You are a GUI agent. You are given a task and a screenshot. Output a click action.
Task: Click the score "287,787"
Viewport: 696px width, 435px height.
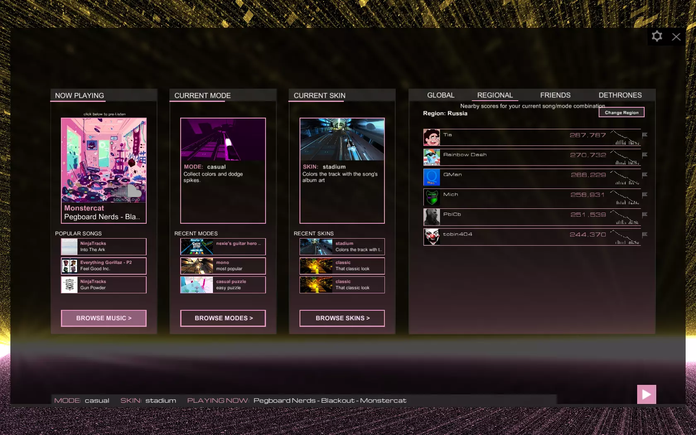click(588, 135)
